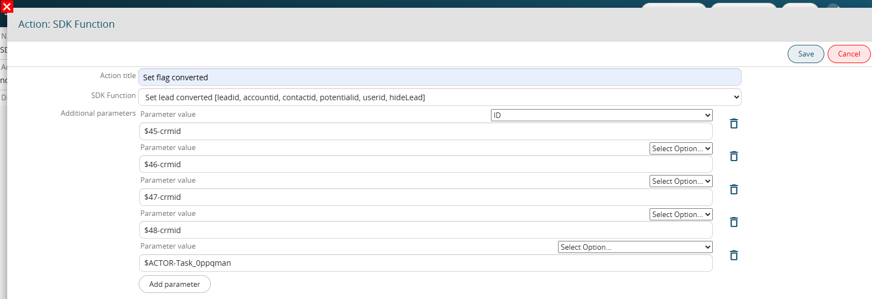Click the 'Action title' label
872x299 pixels.
pyautogui.click(x=118, y=75)
